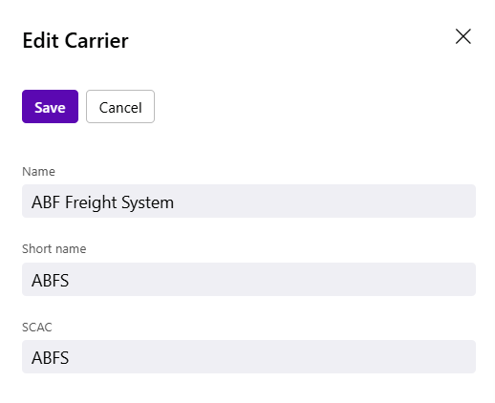This screenshot has width=495, height=403.
Task: Dismiss the panel using the X icon
Action: (x=463, y=36)
